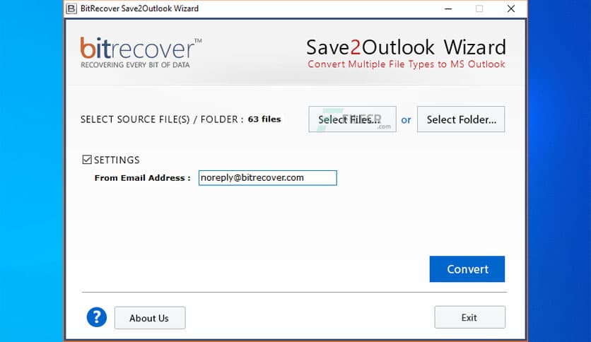This screenshot has width=591, height=342.
Task: Click the blue help question mark icon
Action: click(x=96, y=317)
